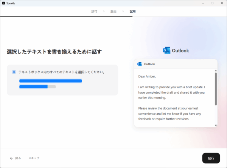Select the 試用 step tab

point(132,12)
